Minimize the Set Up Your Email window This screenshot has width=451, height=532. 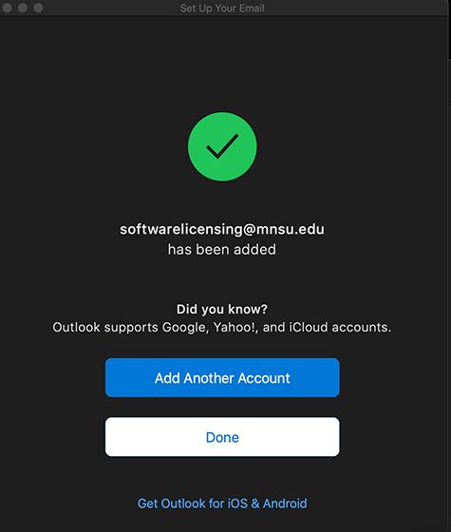23,8
